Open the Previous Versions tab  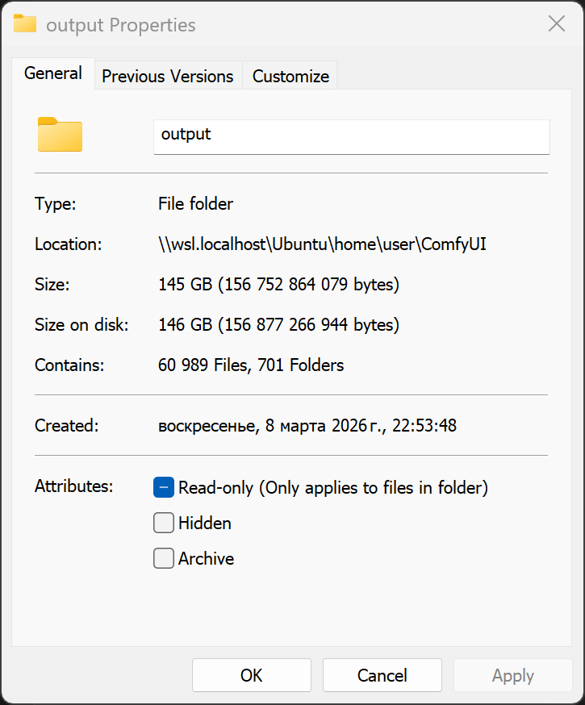(168, 77)
